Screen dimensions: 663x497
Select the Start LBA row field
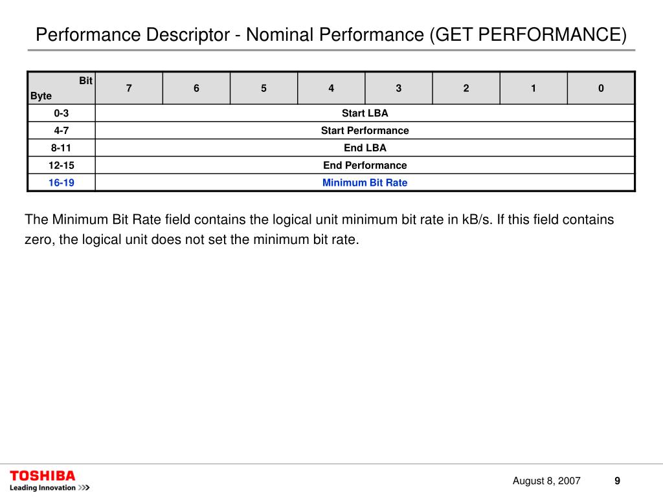365,113
